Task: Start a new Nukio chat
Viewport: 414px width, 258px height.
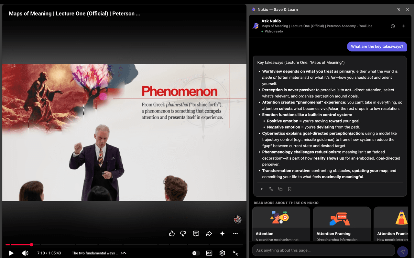Action: click(x=404, y=26)
